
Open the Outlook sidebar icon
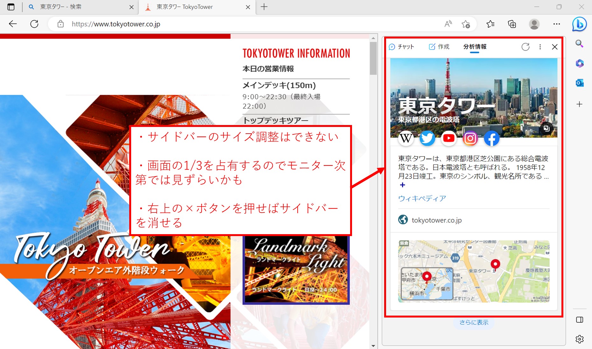coord(580,83)
